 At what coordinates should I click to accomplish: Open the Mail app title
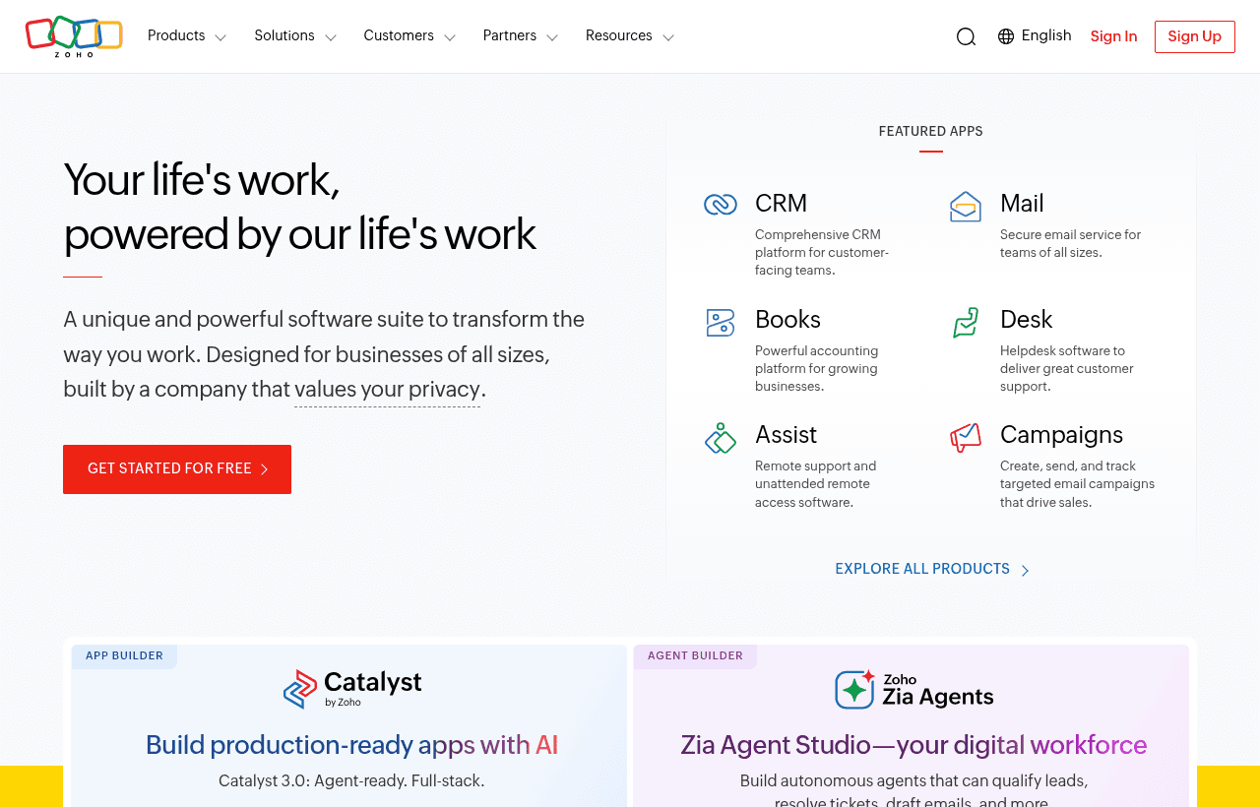coord(1022,204)
